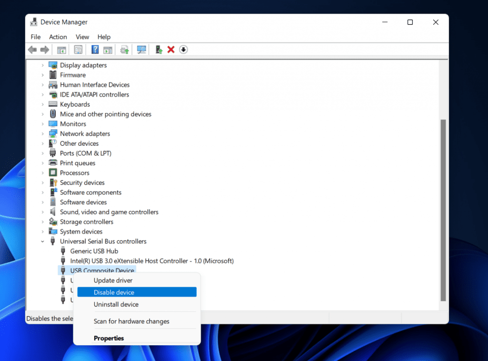Open the View menu
This screenshot has height=361, width=488.
point(82,37)
